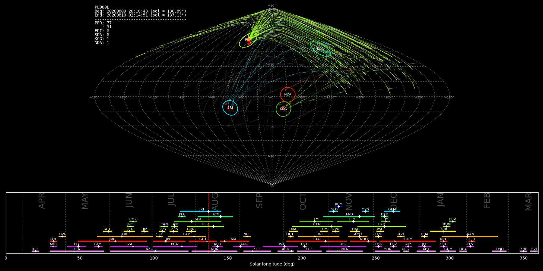Select the AAN orange shower bar

(470, 236)
